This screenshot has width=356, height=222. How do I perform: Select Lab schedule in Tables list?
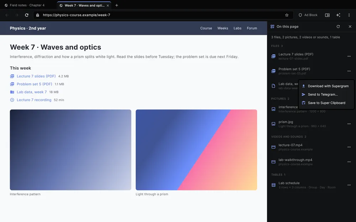tap(311, 185)
